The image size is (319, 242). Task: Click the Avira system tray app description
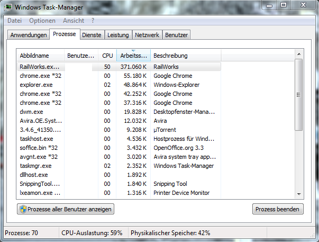(x=185, y=157)
